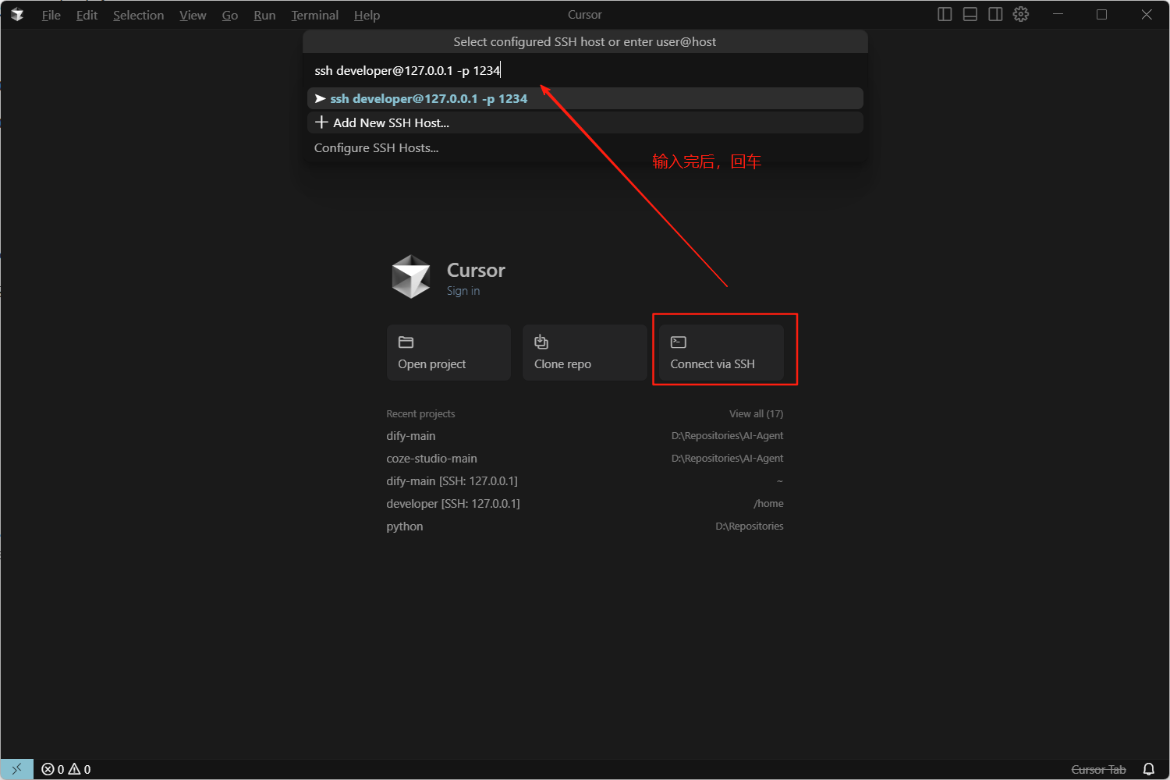This screenshot has height=780, width=1170.
Task: Click the terminal icon on Connect via SSH
Action: 679,342
